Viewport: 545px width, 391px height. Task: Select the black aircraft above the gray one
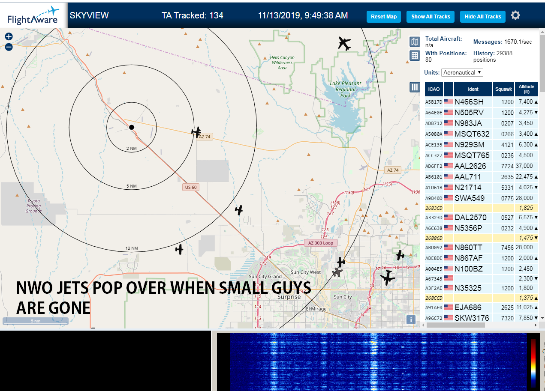tap(341, 262)
